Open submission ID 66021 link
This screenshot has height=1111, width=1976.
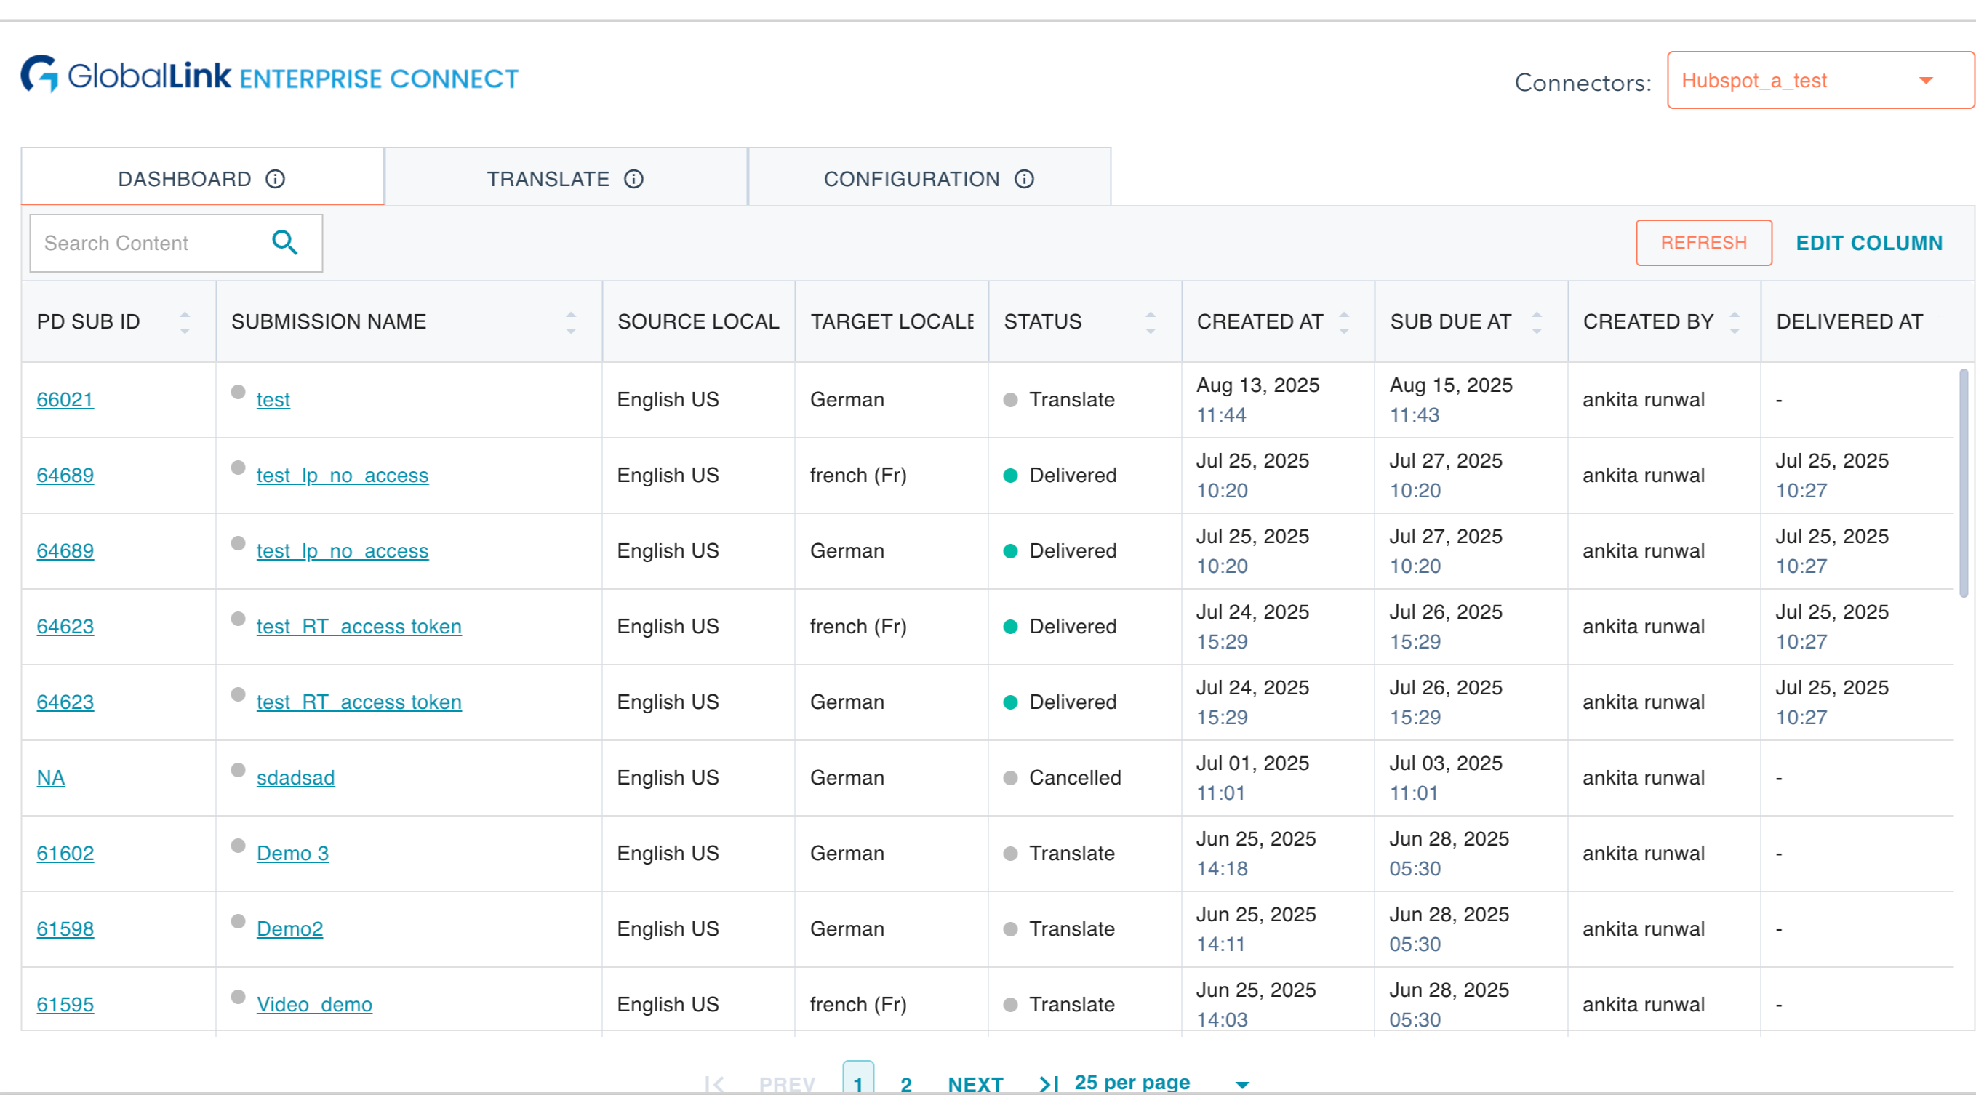coord(65,399)
